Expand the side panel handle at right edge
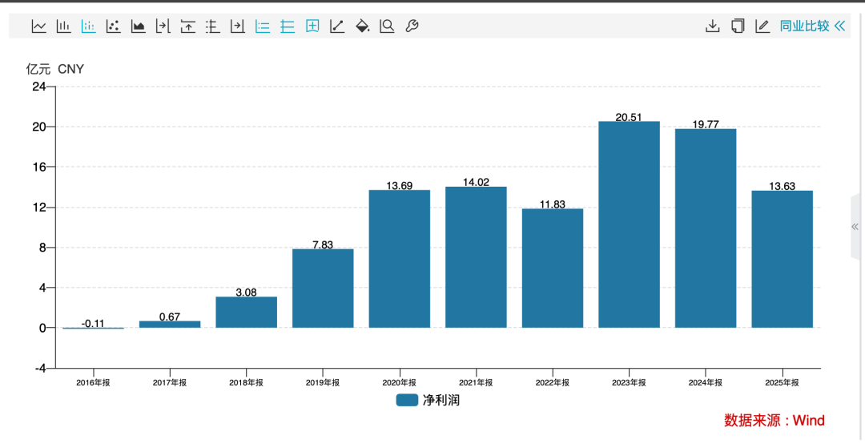Image resolution: width=865 pixels, height=448 pixels. (855, 227)
